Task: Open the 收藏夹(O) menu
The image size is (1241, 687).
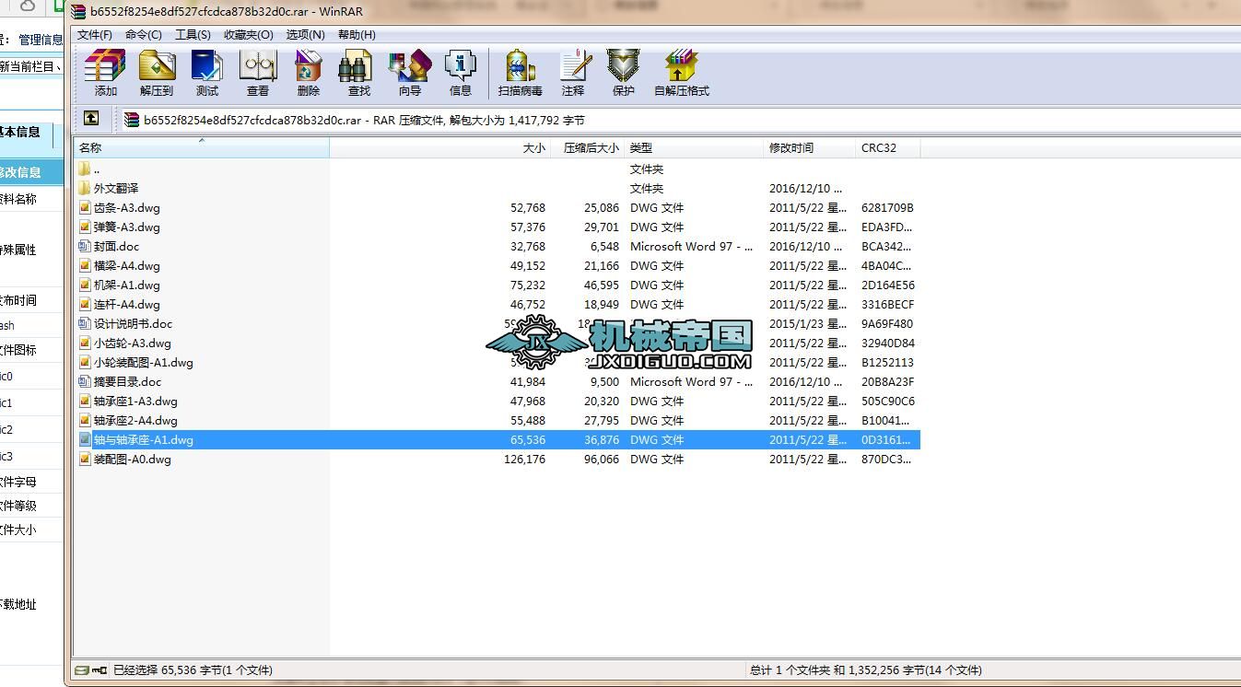Action: tap(249, 35)
